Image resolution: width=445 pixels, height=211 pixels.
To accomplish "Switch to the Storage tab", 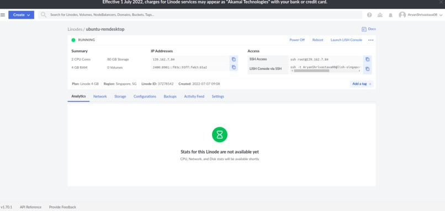I will (120, 96).
